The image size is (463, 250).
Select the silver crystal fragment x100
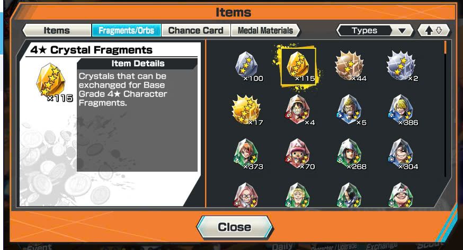tap(247, 66)
